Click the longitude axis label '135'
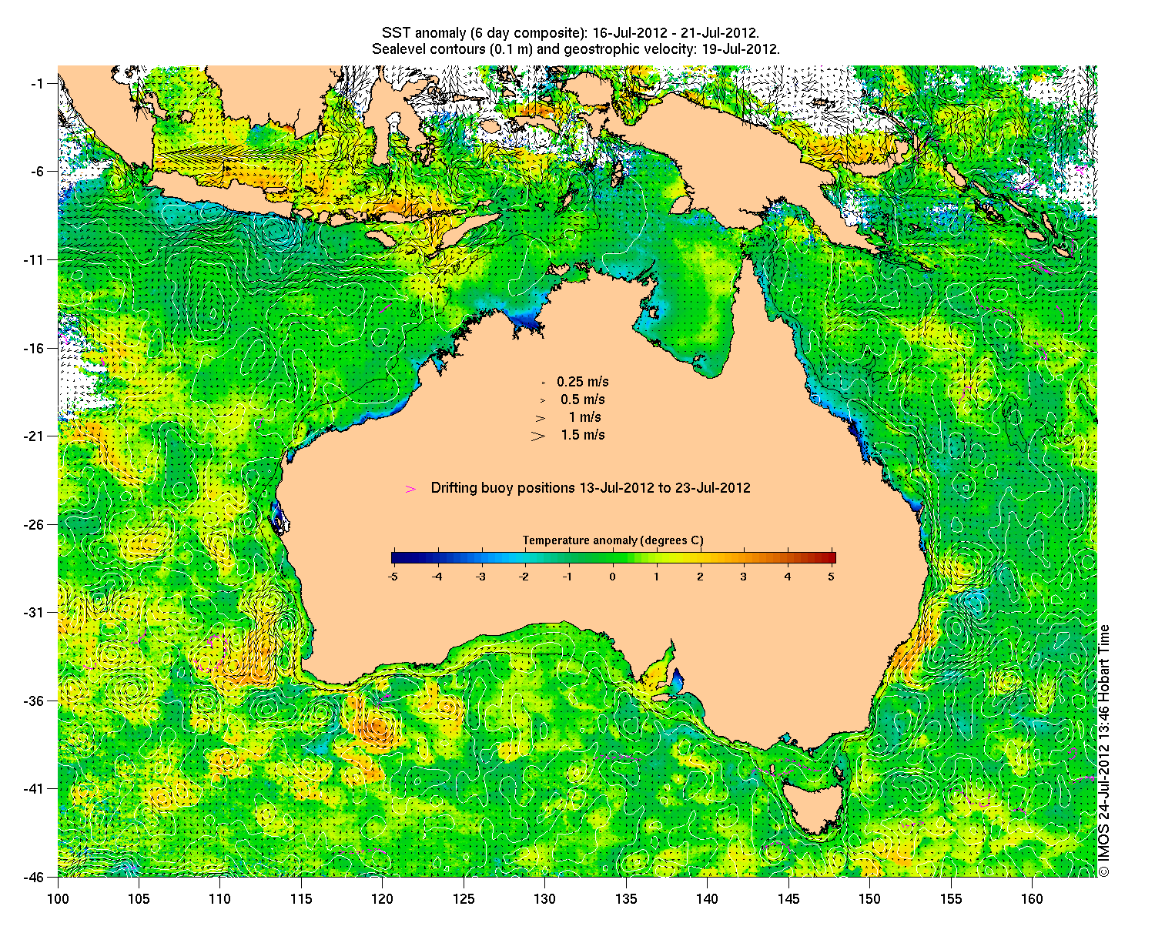This screenshot has width=1155, height=943. pyautogui.click(x=626, y=898)
